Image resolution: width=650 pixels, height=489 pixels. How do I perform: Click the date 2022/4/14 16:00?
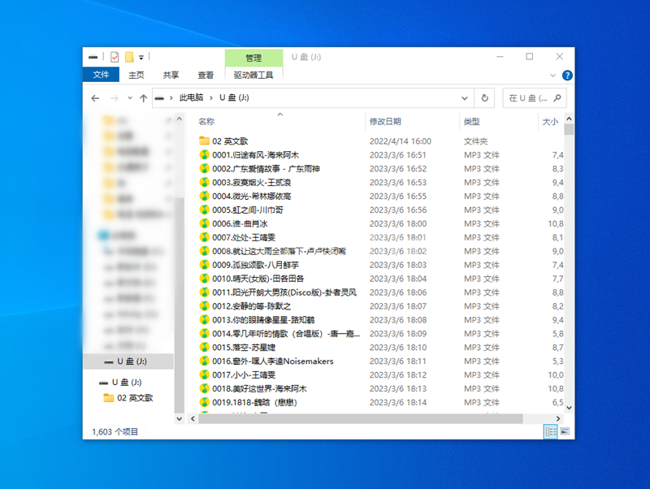[400, 141]
